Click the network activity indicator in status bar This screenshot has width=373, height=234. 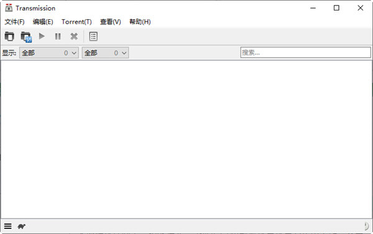pyautogui.click(x=367, y=226)
